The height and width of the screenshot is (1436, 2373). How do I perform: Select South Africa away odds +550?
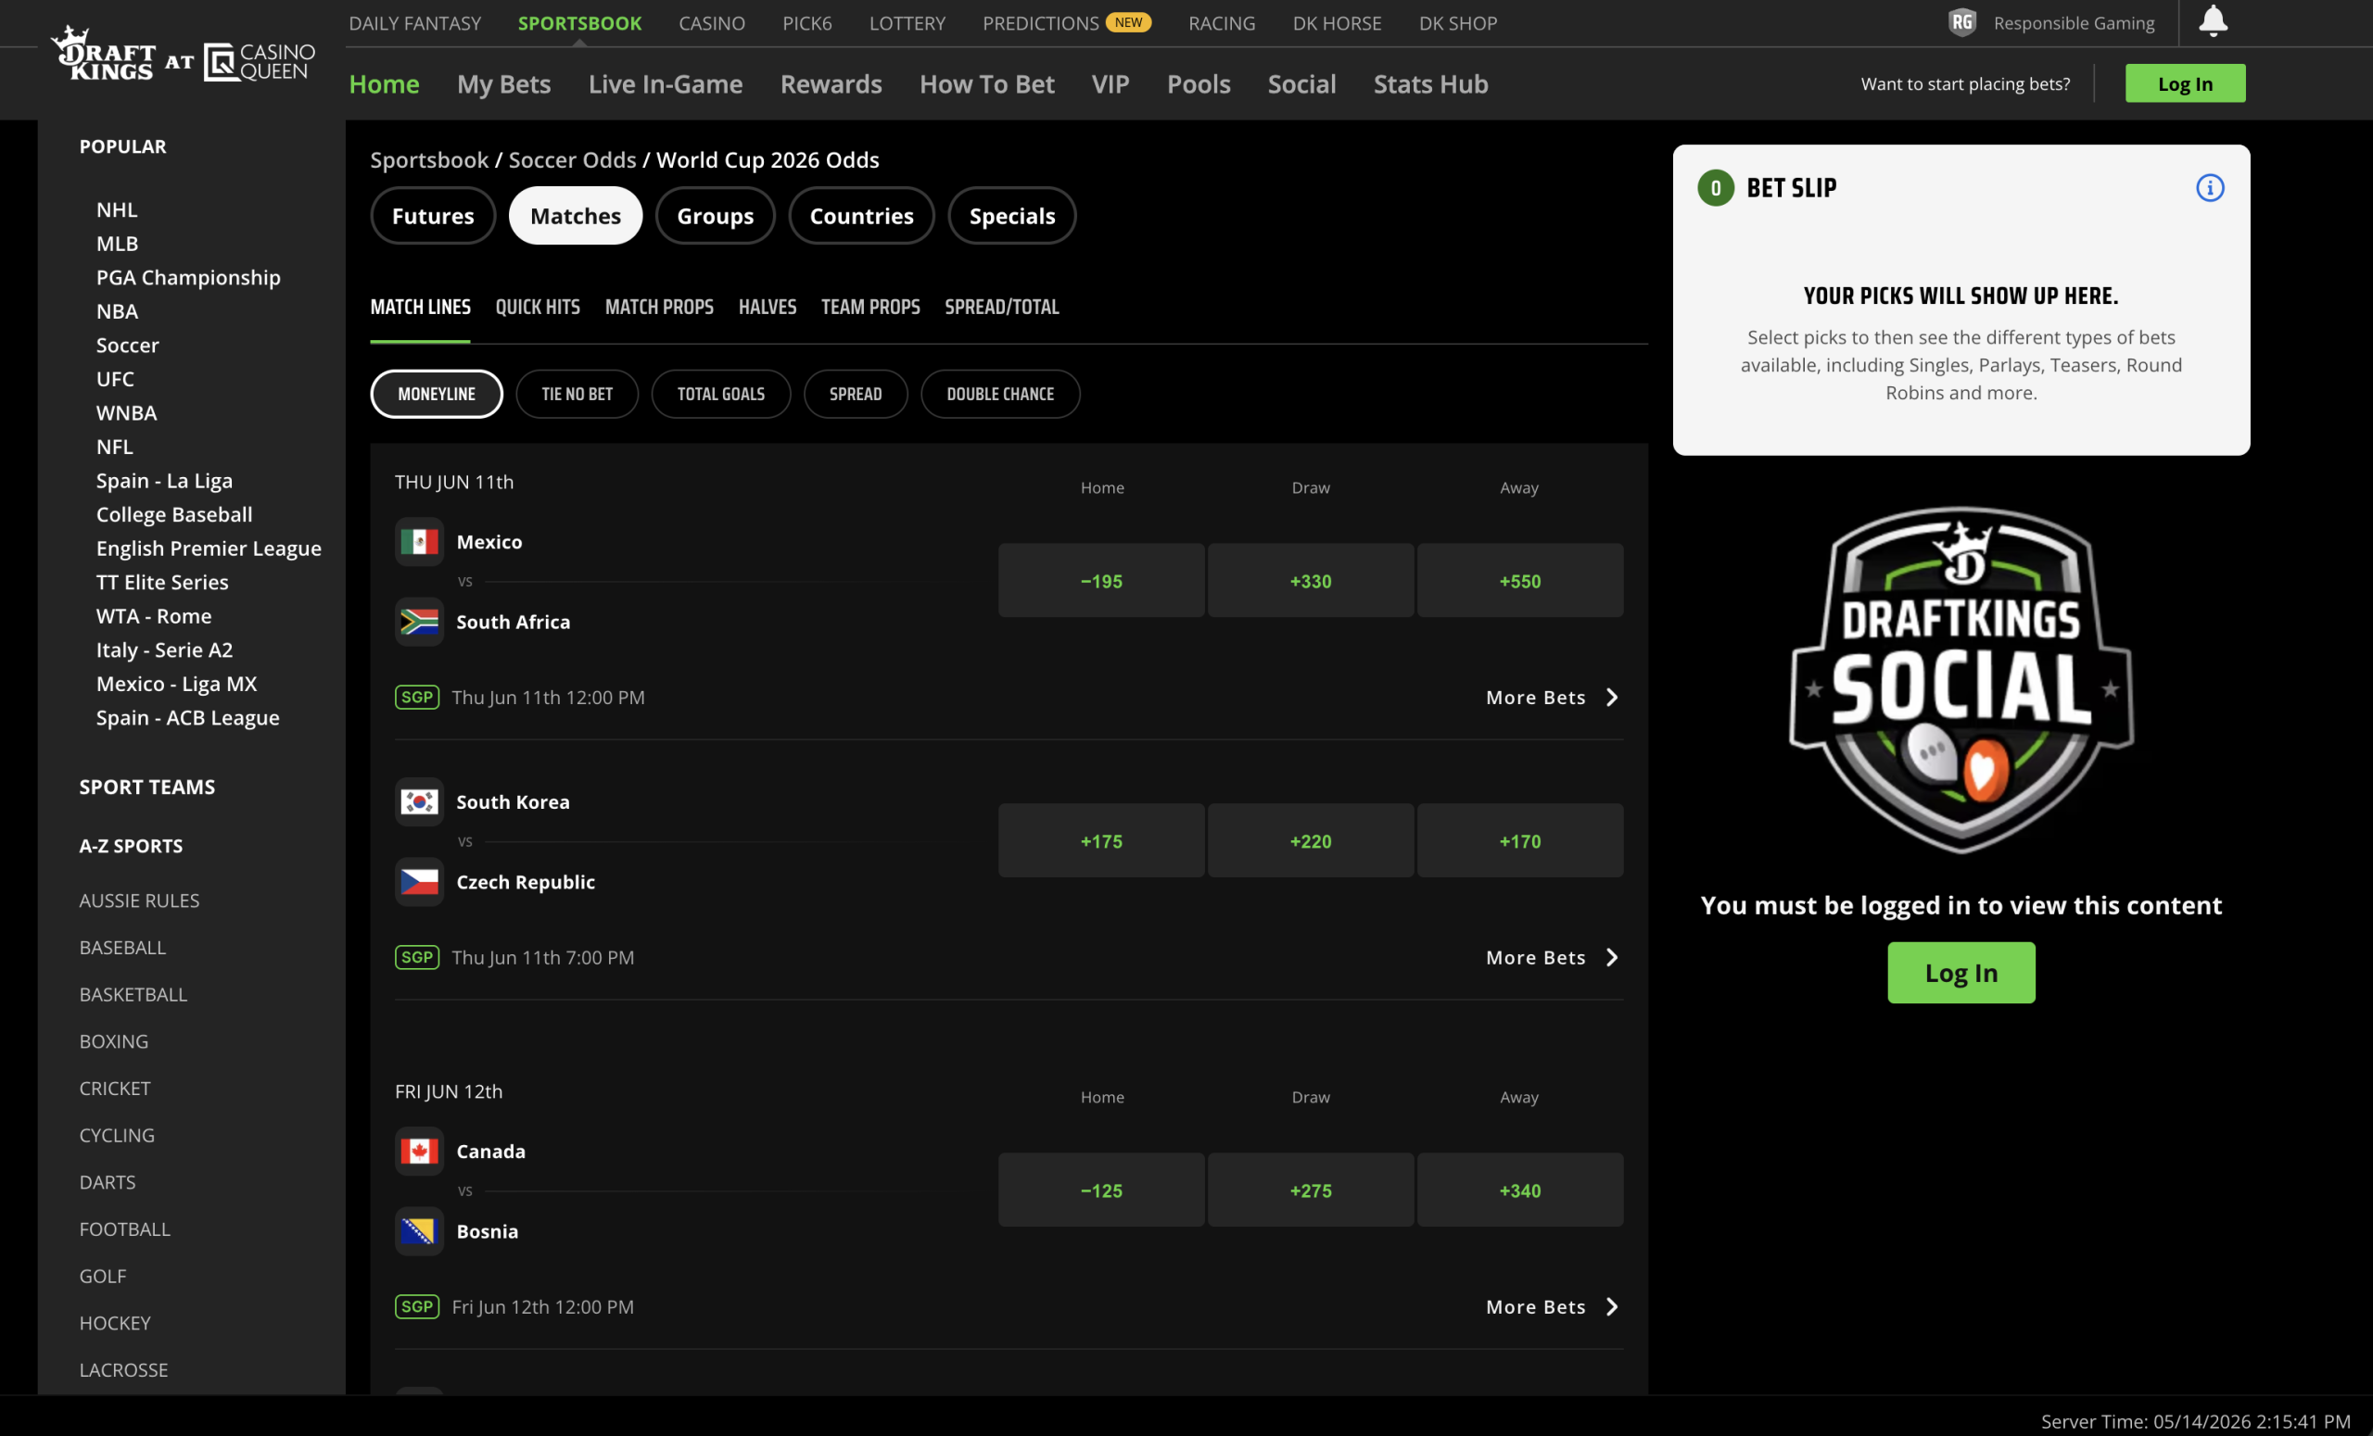click(1518, 580)
